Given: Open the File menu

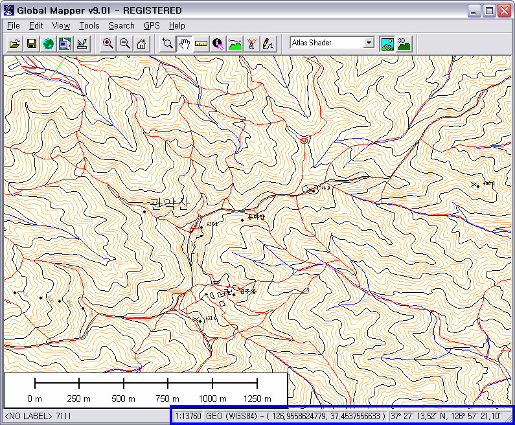Looking at the screenshot, I should [14, 26].
